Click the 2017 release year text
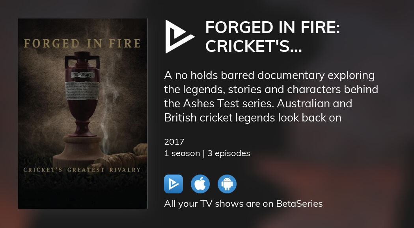The width and height of the screenshot is (414, 228). pyautogui.click(x=174, y=142)
